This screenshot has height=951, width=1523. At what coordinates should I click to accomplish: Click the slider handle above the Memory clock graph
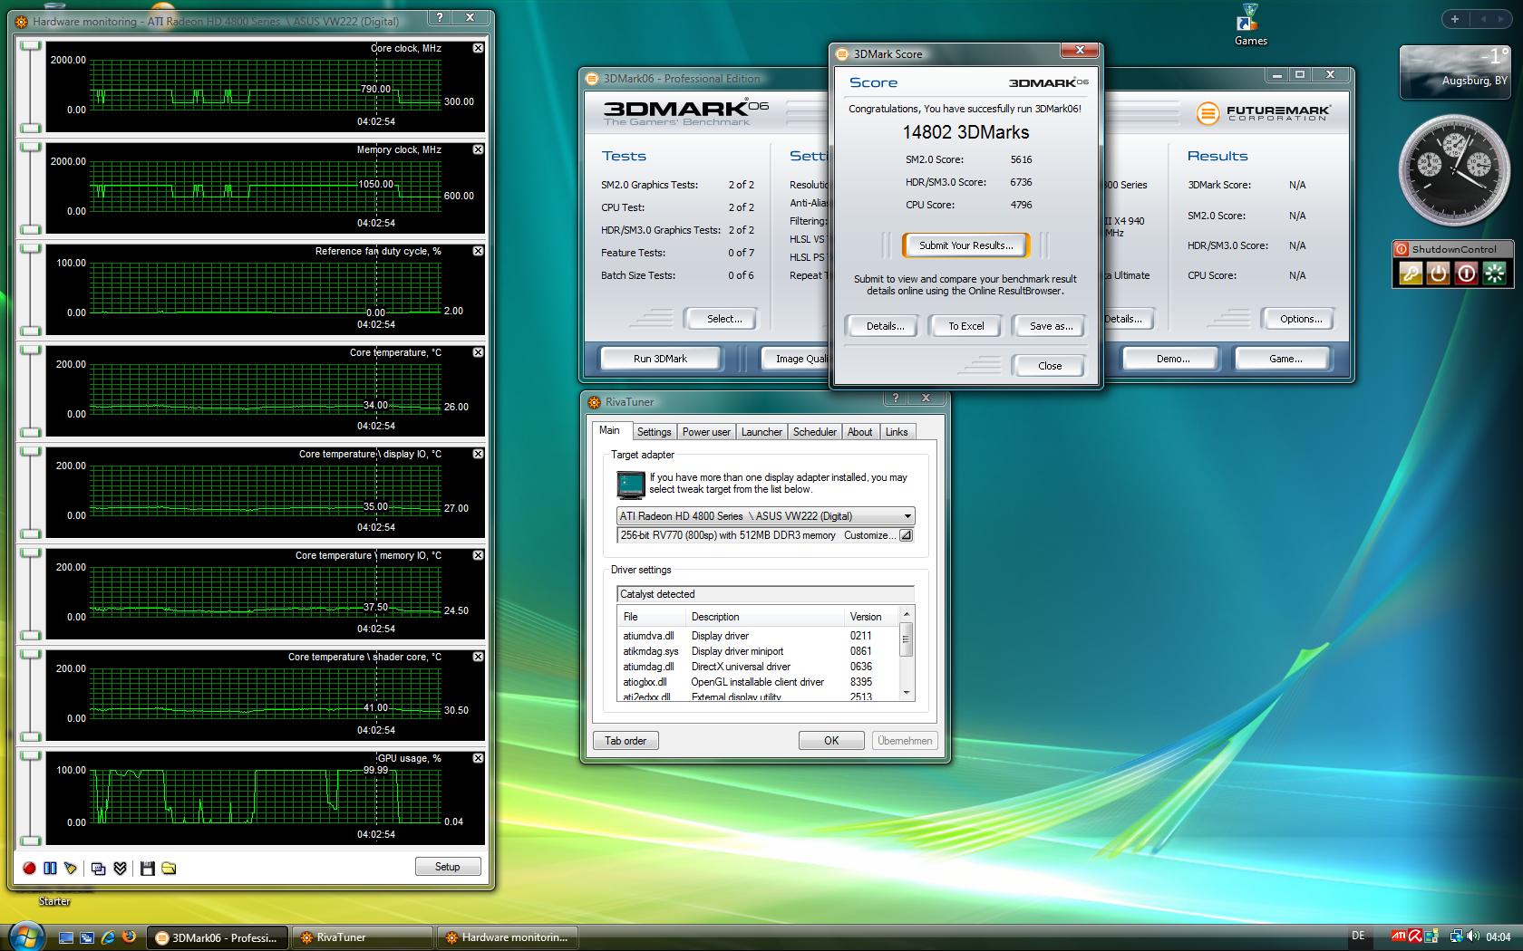click(x=31, y=147)
